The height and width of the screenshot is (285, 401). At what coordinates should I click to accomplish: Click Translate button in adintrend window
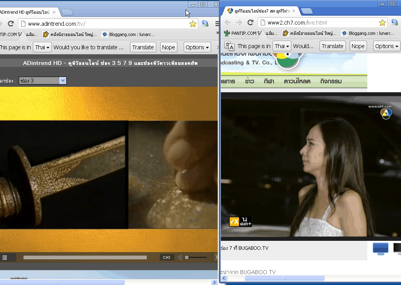pos(143,47)
